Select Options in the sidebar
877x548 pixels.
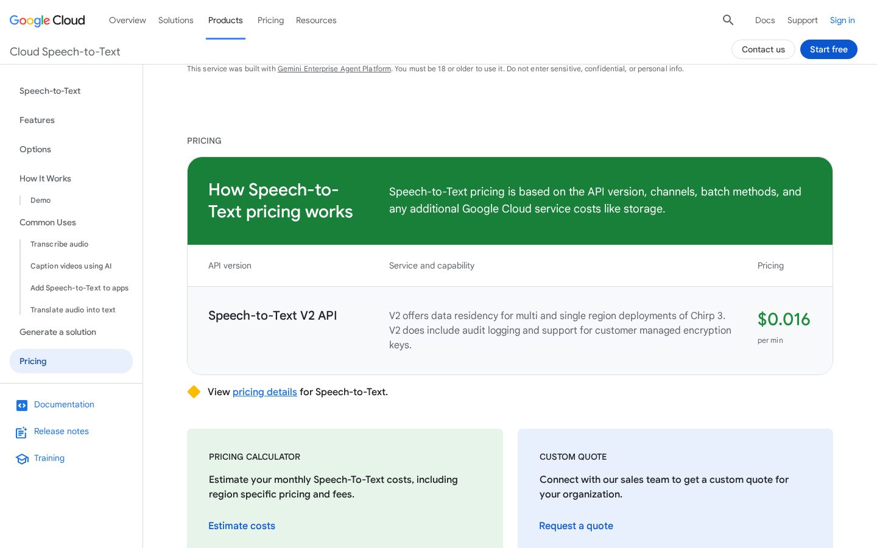[35, 149]
